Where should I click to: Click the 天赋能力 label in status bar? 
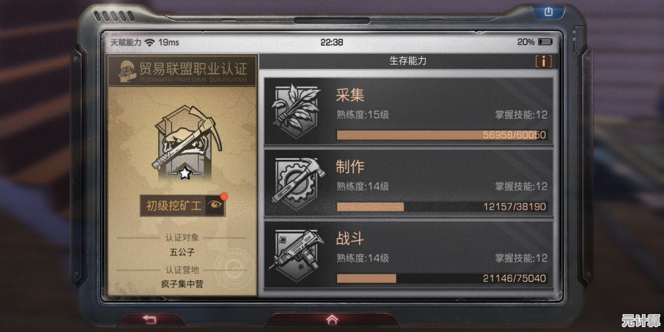(x=126, y=42)
